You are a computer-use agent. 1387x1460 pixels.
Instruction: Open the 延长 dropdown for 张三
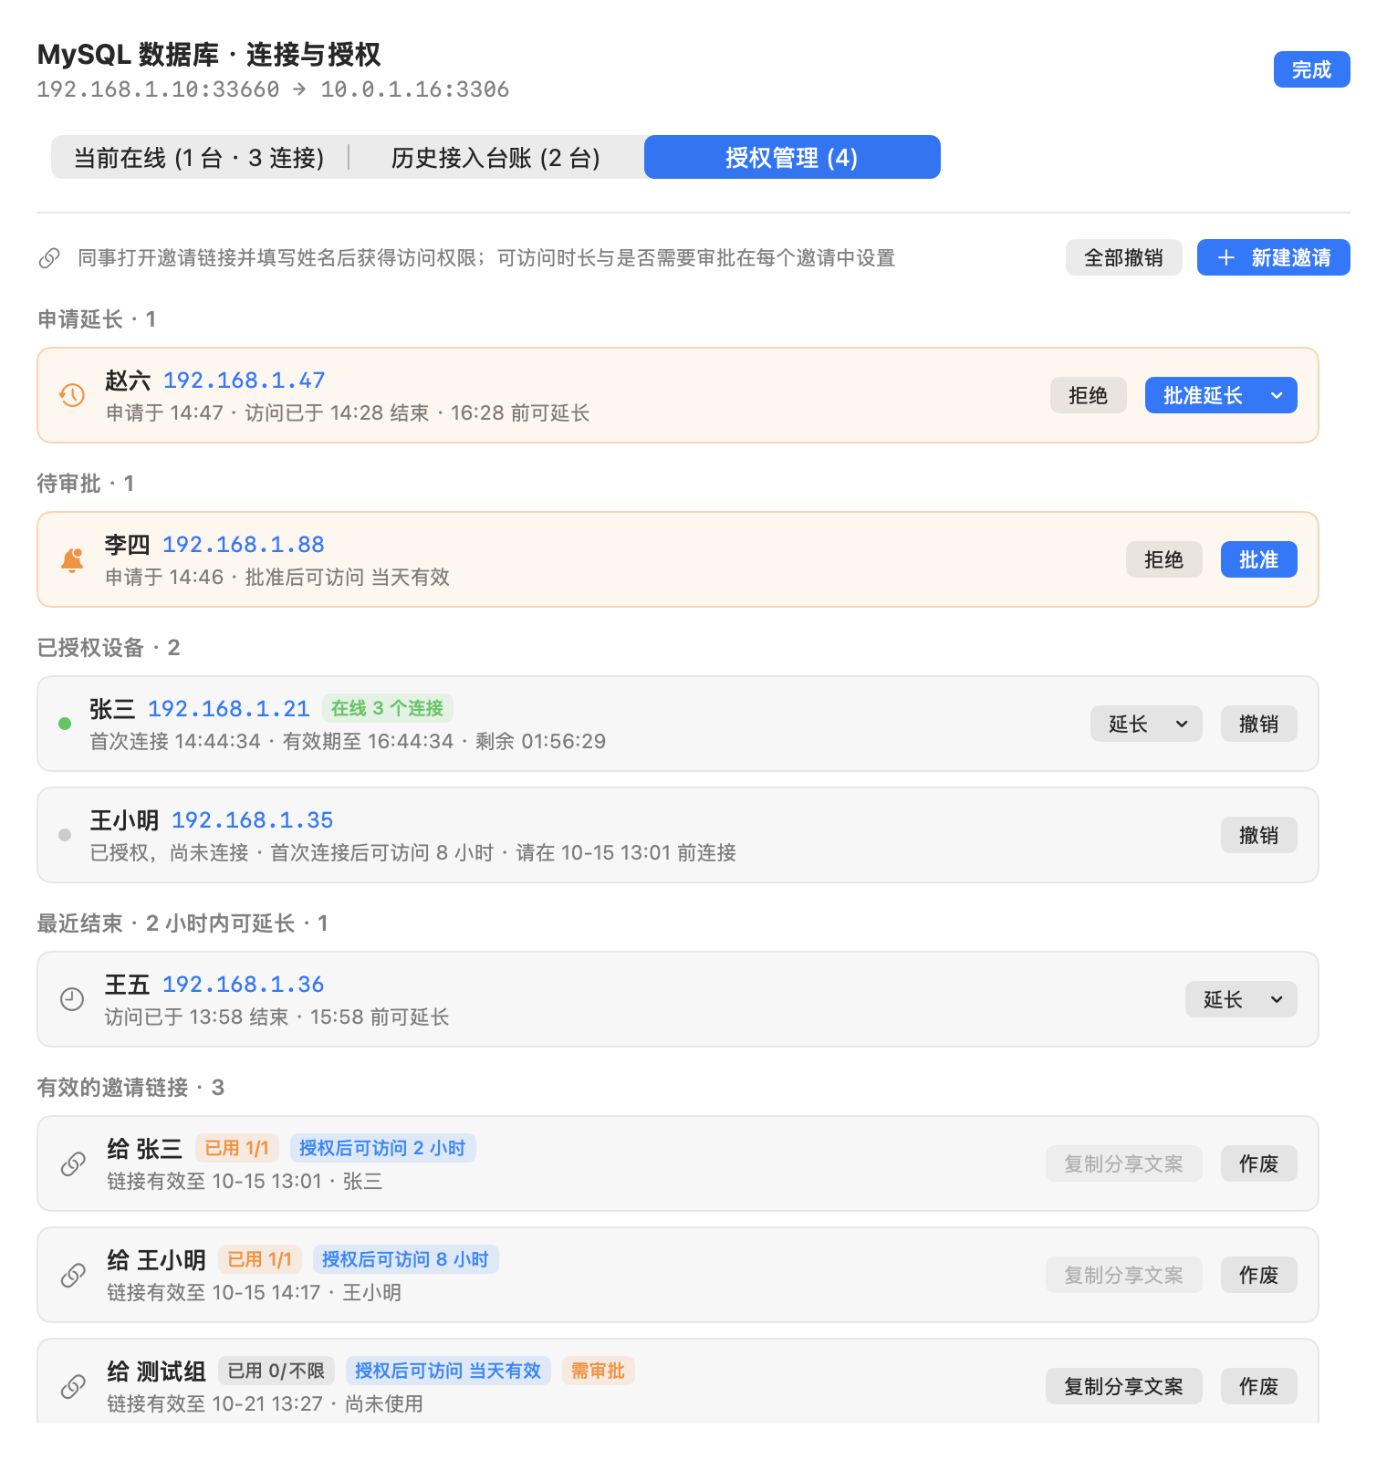(x=1146, y=724)
